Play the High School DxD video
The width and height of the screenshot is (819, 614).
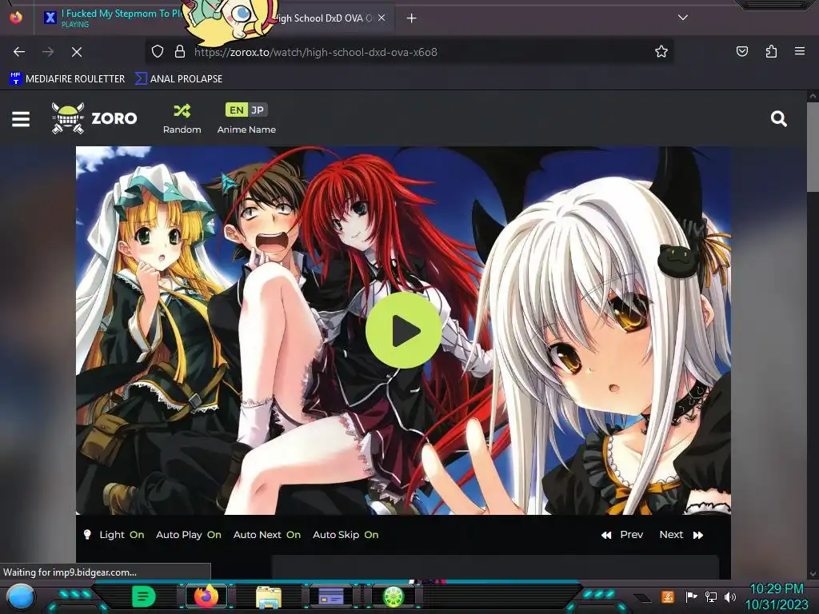(403, 330)
